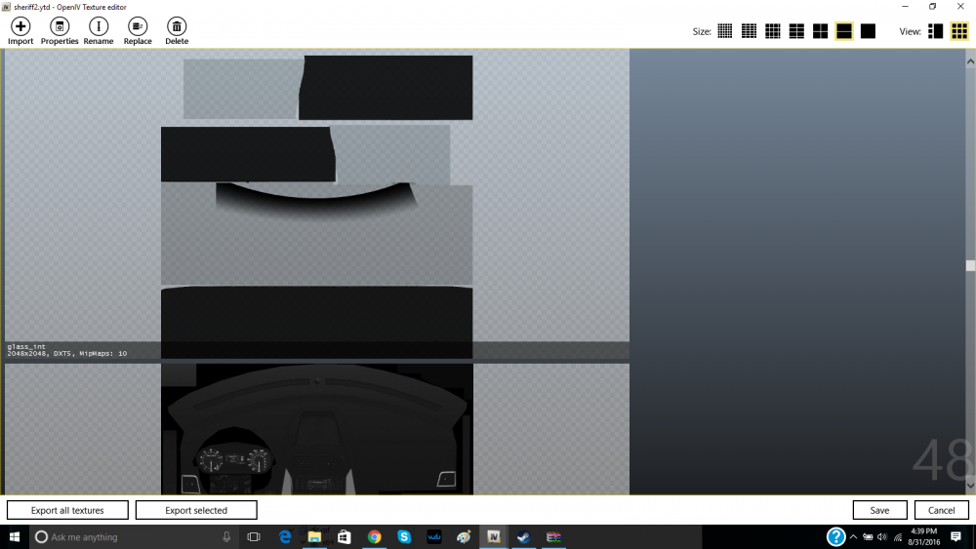Cancel the texture editor changes
Viewport: 976px width, 549px height.
(x=941, y=510)
